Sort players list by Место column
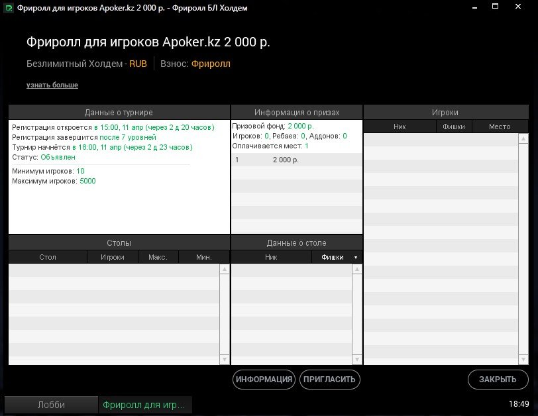The height and width of the screenshot is (416, 538). tap(500, 127)
